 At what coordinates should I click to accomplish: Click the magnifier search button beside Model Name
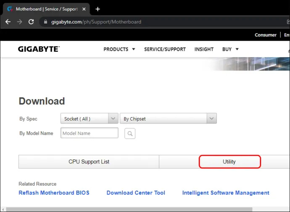pyautogui.click(x=130, y=133)
